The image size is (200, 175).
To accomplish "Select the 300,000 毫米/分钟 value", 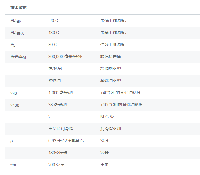I will point(65,57).
